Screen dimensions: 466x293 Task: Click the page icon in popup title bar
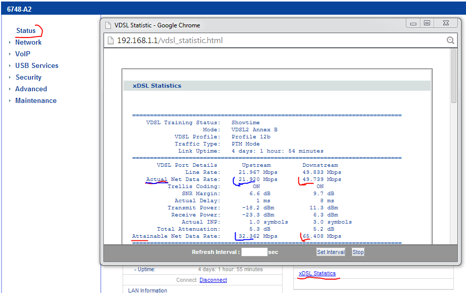(x=108, y=25)
